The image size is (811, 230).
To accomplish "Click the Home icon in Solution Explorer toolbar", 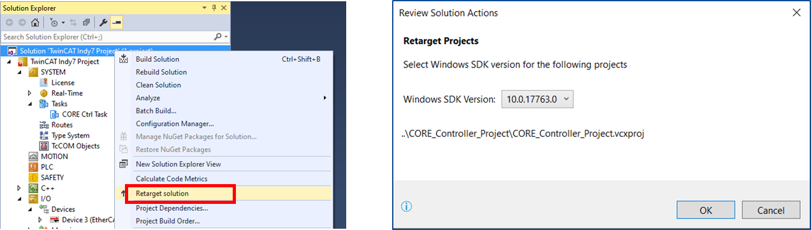I will [35, 22].
